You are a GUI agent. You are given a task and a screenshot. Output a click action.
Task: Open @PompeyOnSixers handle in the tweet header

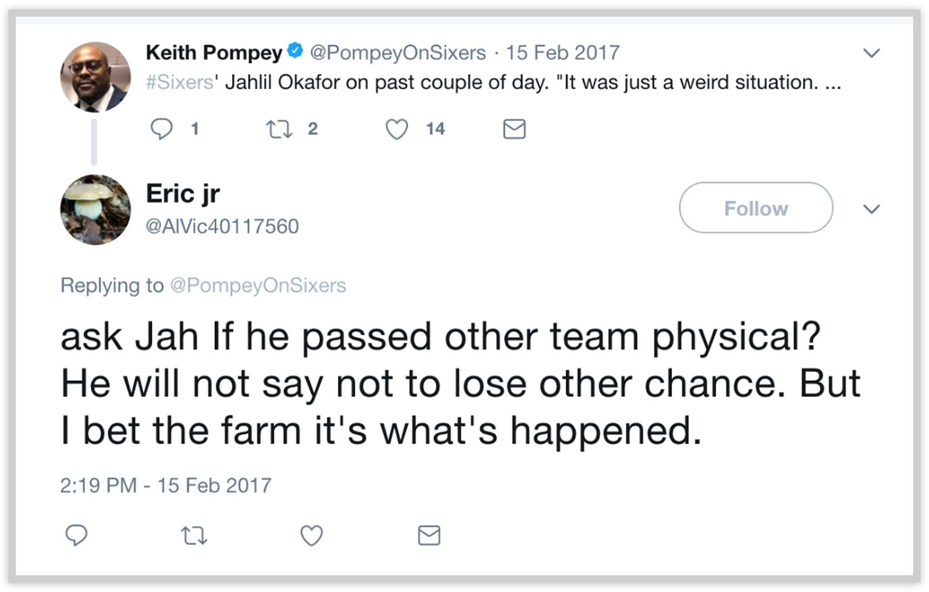point(398,52)
